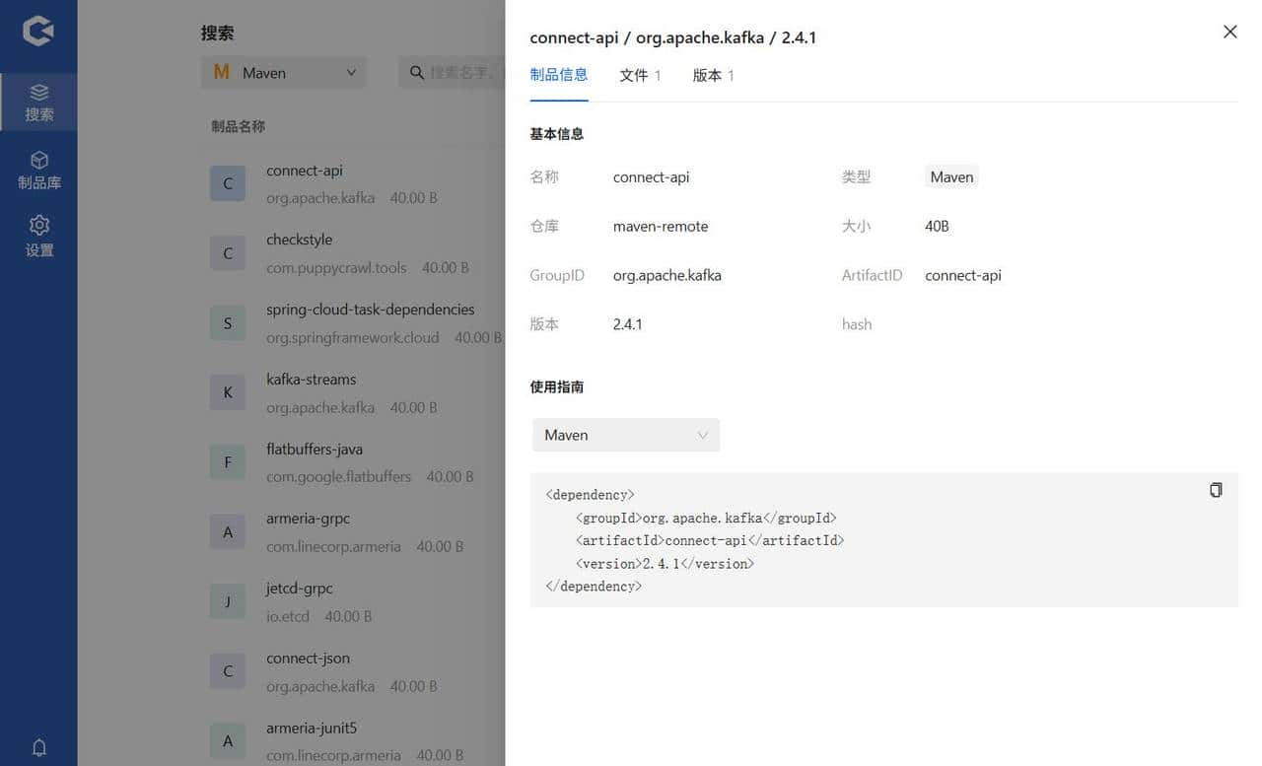Open the flatbuffers-java artifact

click(315, 450)
